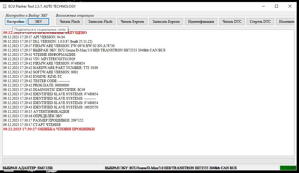Click the red ОШИБКА ЧТЕНИЯ ПРОШИВКИ log line
Screen dimensions: 299x173
point(49,129)
